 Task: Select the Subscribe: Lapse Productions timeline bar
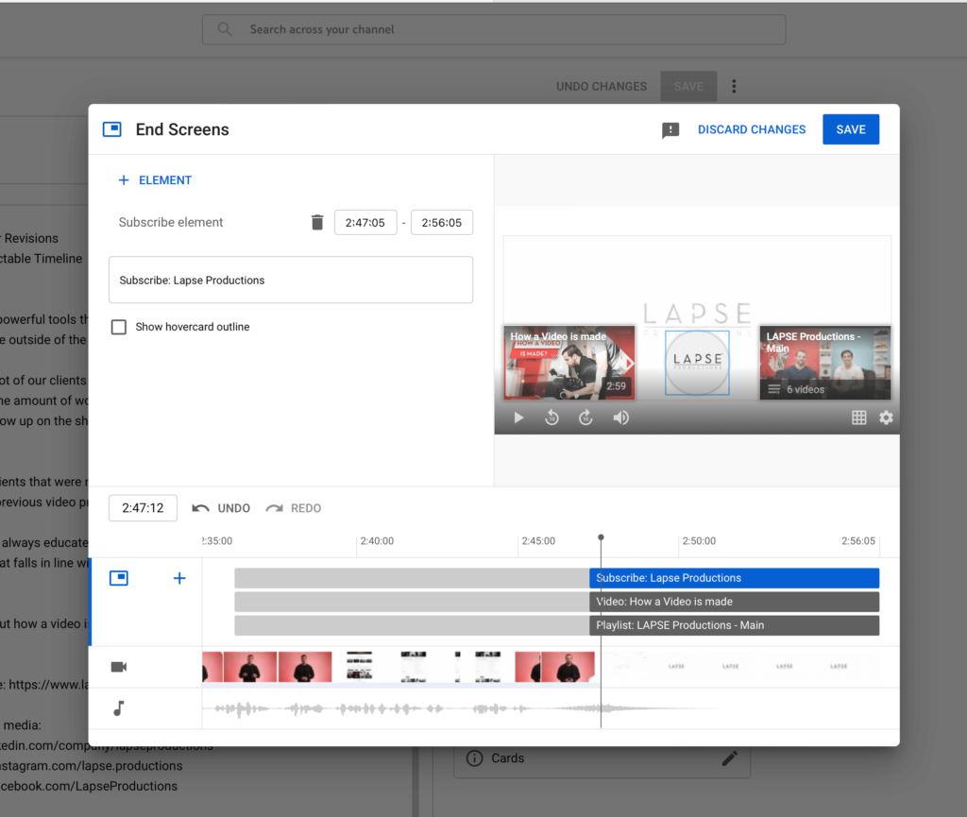(734, 578)
